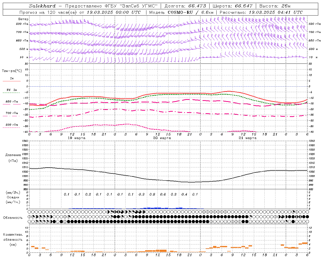Select the forecast start 19.03.2025 00:00 UTC
Image resolution: width=322 pixels, height=257 pixels.
114,12
